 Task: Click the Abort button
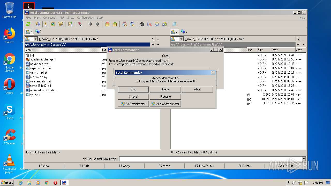197,89
